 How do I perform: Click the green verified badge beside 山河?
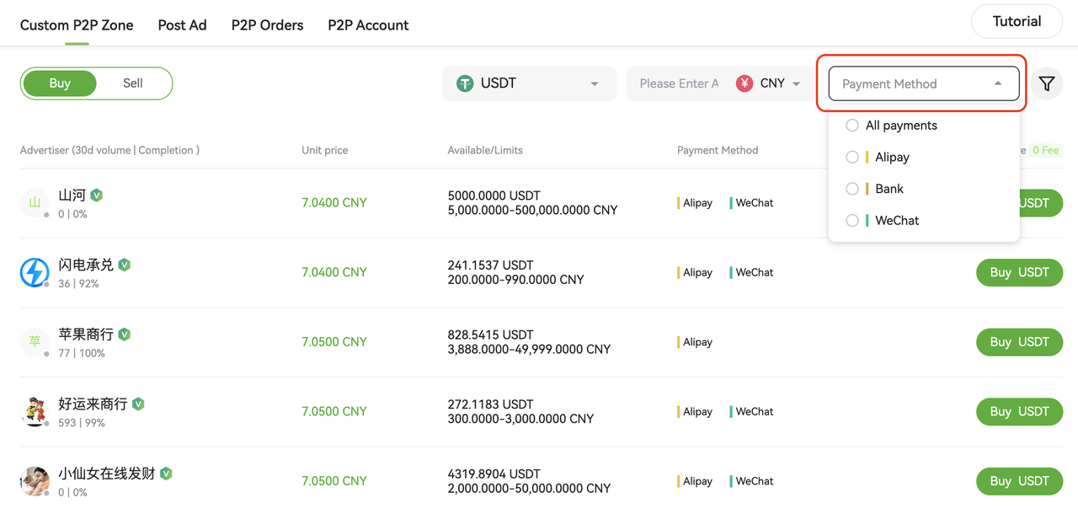(97, 195)
